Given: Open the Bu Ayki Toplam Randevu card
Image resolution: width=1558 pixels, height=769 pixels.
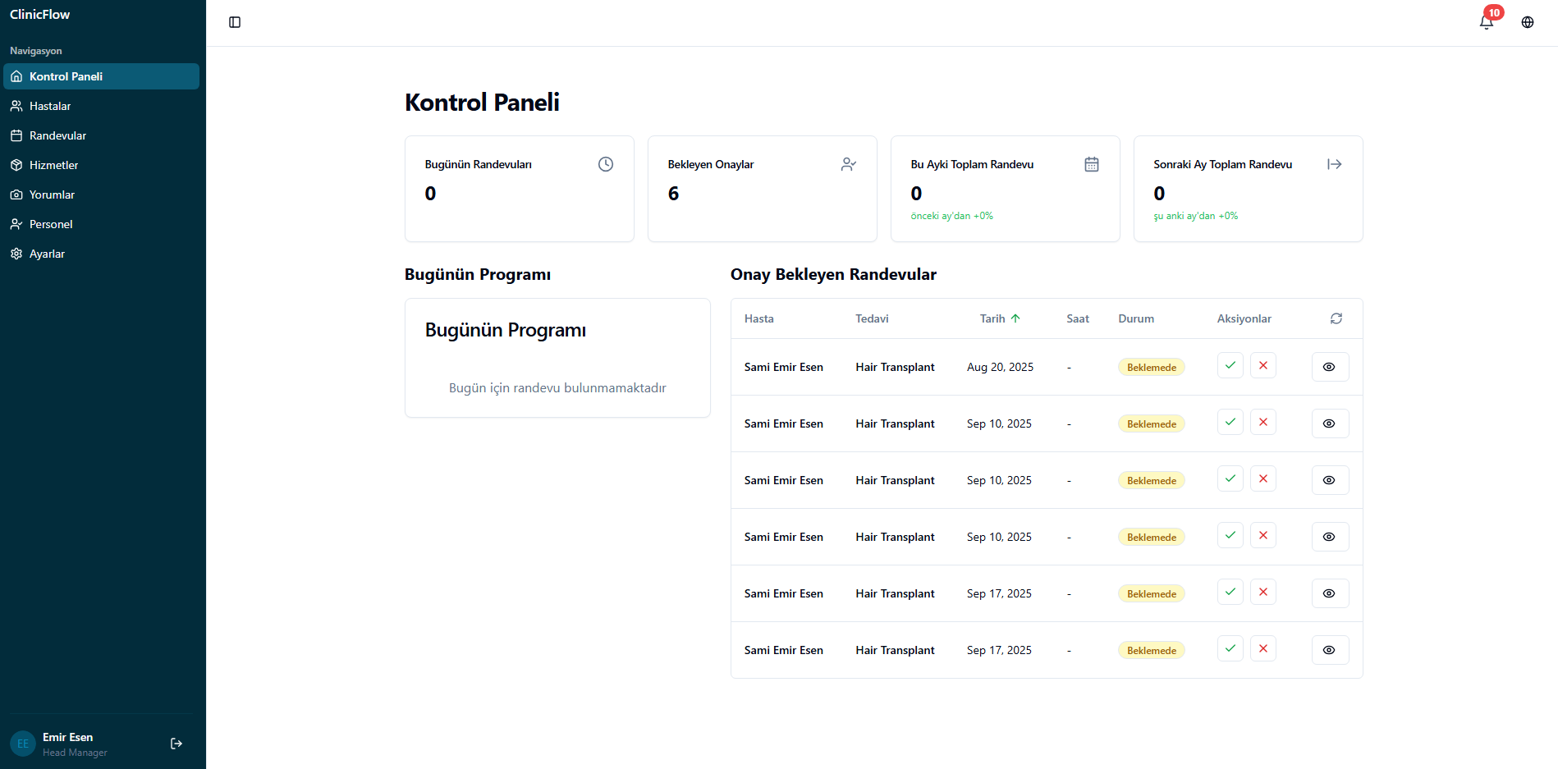Looking at the screenshot, I should (x=1005, y=189).
